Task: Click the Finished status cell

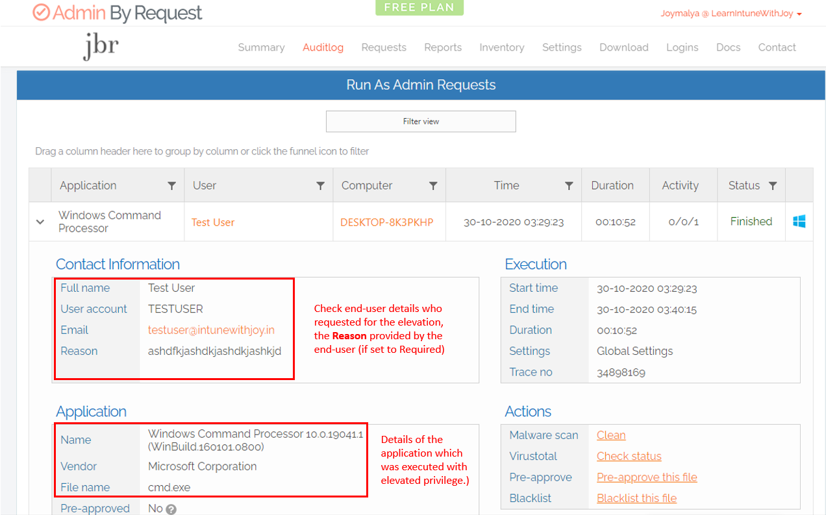Action: [751, 221]
